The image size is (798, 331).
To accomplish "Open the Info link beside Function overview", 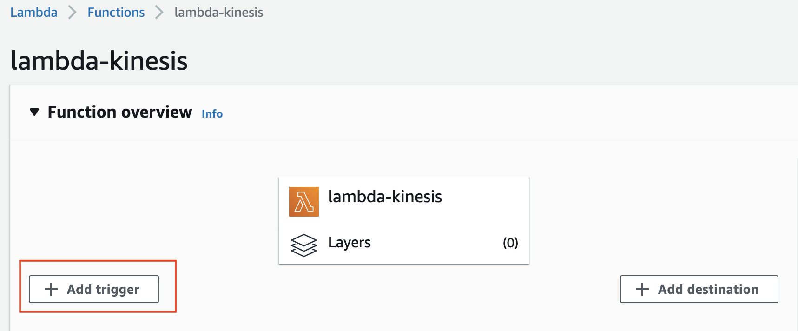I will 212,114.
